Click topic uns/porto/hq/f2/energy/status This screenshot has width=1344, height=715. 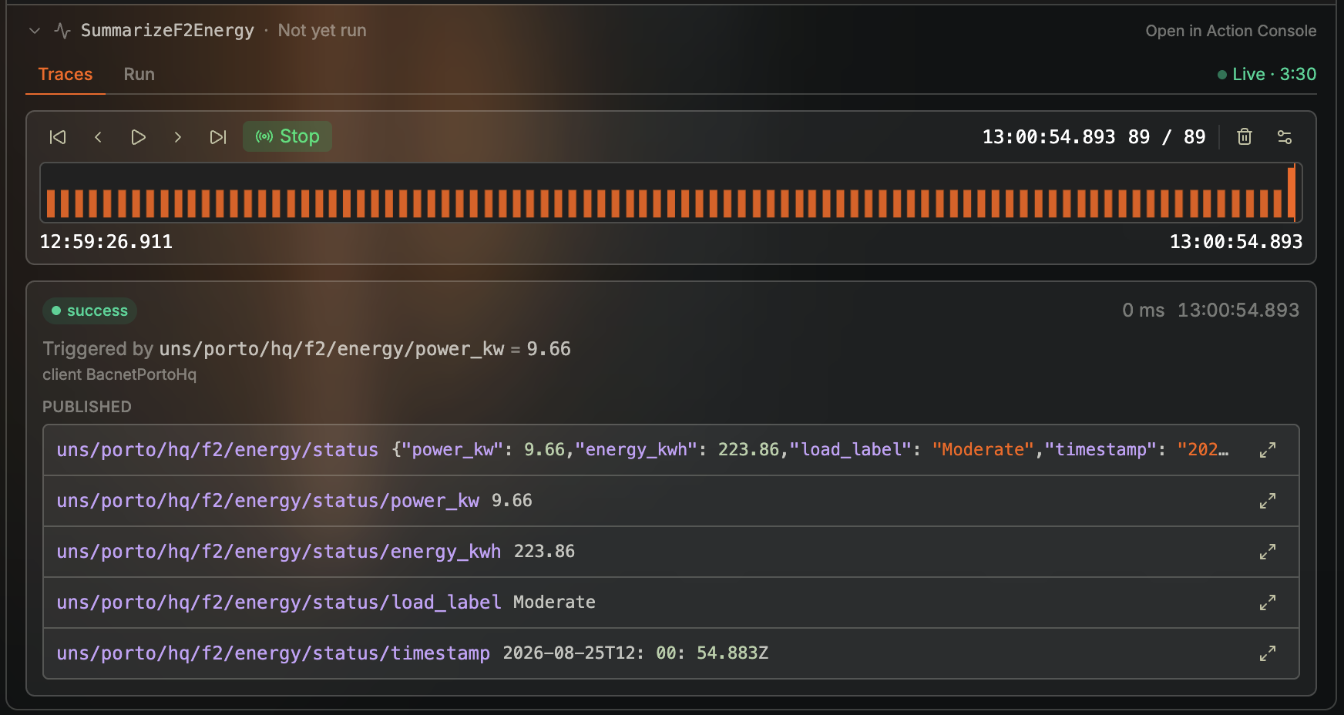click(x=217, y=450)
